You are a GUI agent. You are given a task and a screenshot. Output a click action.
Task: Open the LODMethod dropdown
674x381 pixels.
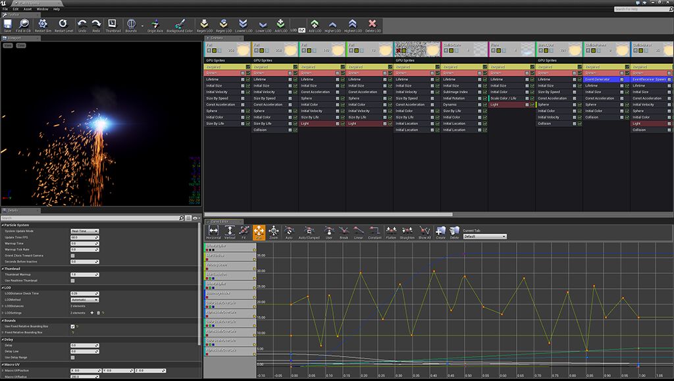pyautogui.click(x=84, y=300)
